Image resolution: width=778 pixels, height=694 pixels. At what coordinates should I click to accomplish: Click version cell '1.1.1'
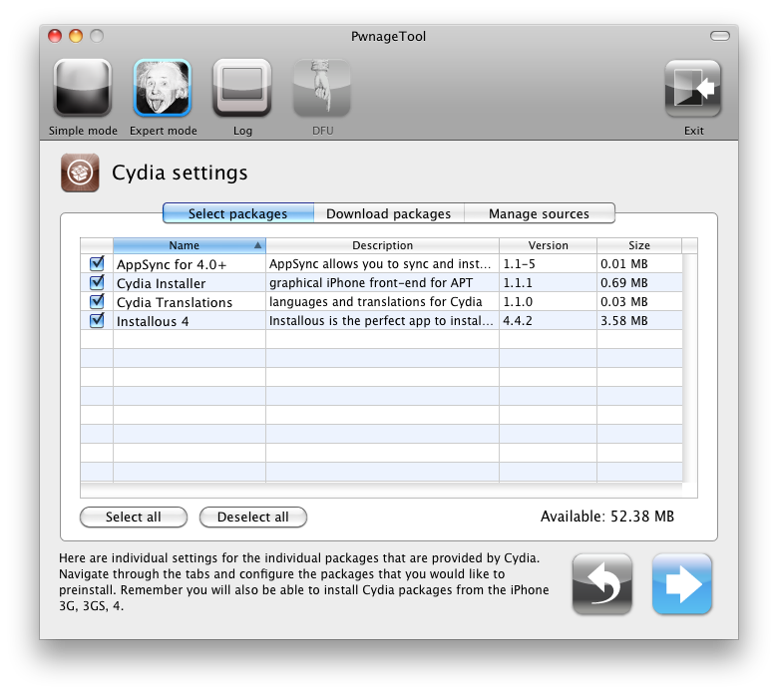[518, 283]
